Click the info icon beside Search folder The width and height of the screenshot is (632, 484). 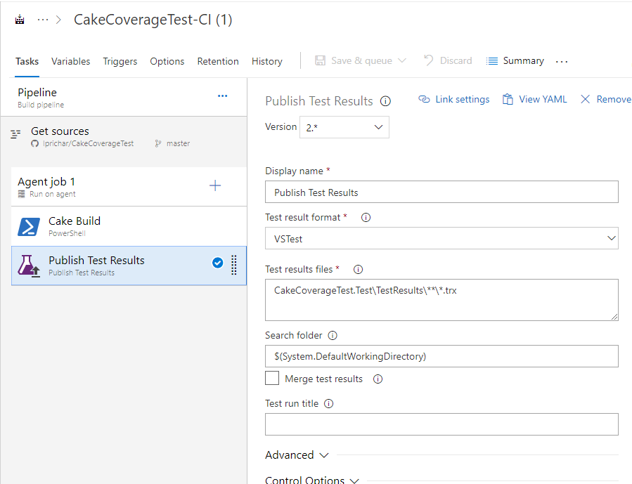click(x=333, y=336)
